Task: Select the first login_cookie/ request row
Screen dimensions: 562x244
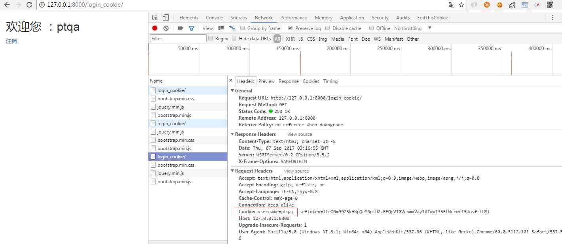Action: tap(188, 90)
